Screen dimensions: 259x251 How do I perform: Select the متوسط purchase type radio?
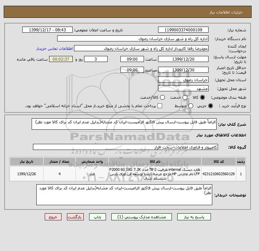point(191,106)
